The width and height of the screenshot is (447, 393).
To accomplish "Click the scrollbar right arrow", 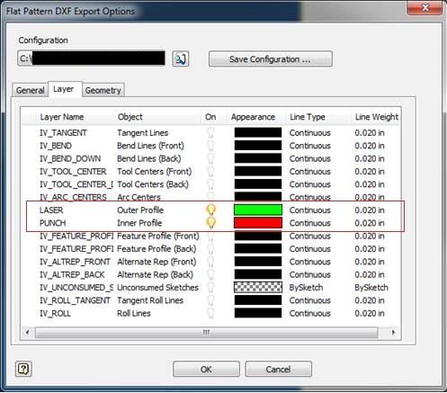I will (x=394, y=332).
